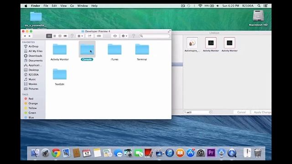Open the Action gear dropdown menu
The image size is (292, 164).
click(x=124, y=36)
